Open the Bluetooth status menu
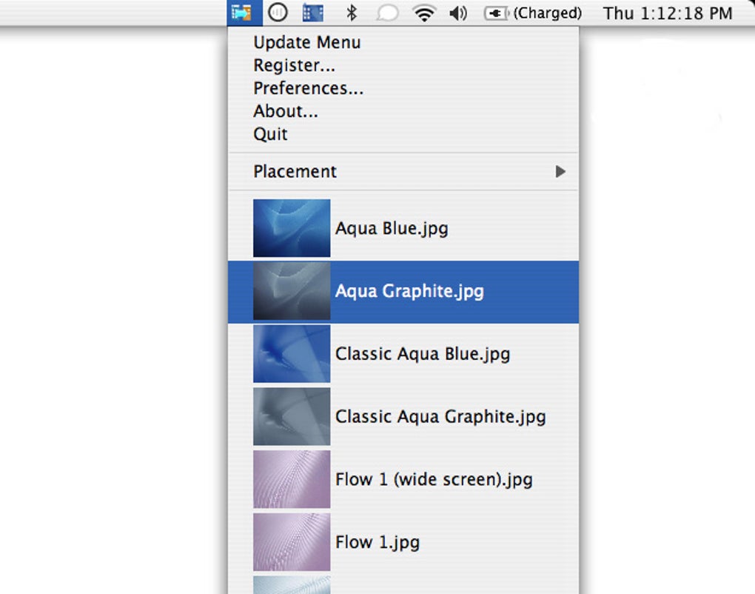755x594 pixels. (x=352, y=13)
